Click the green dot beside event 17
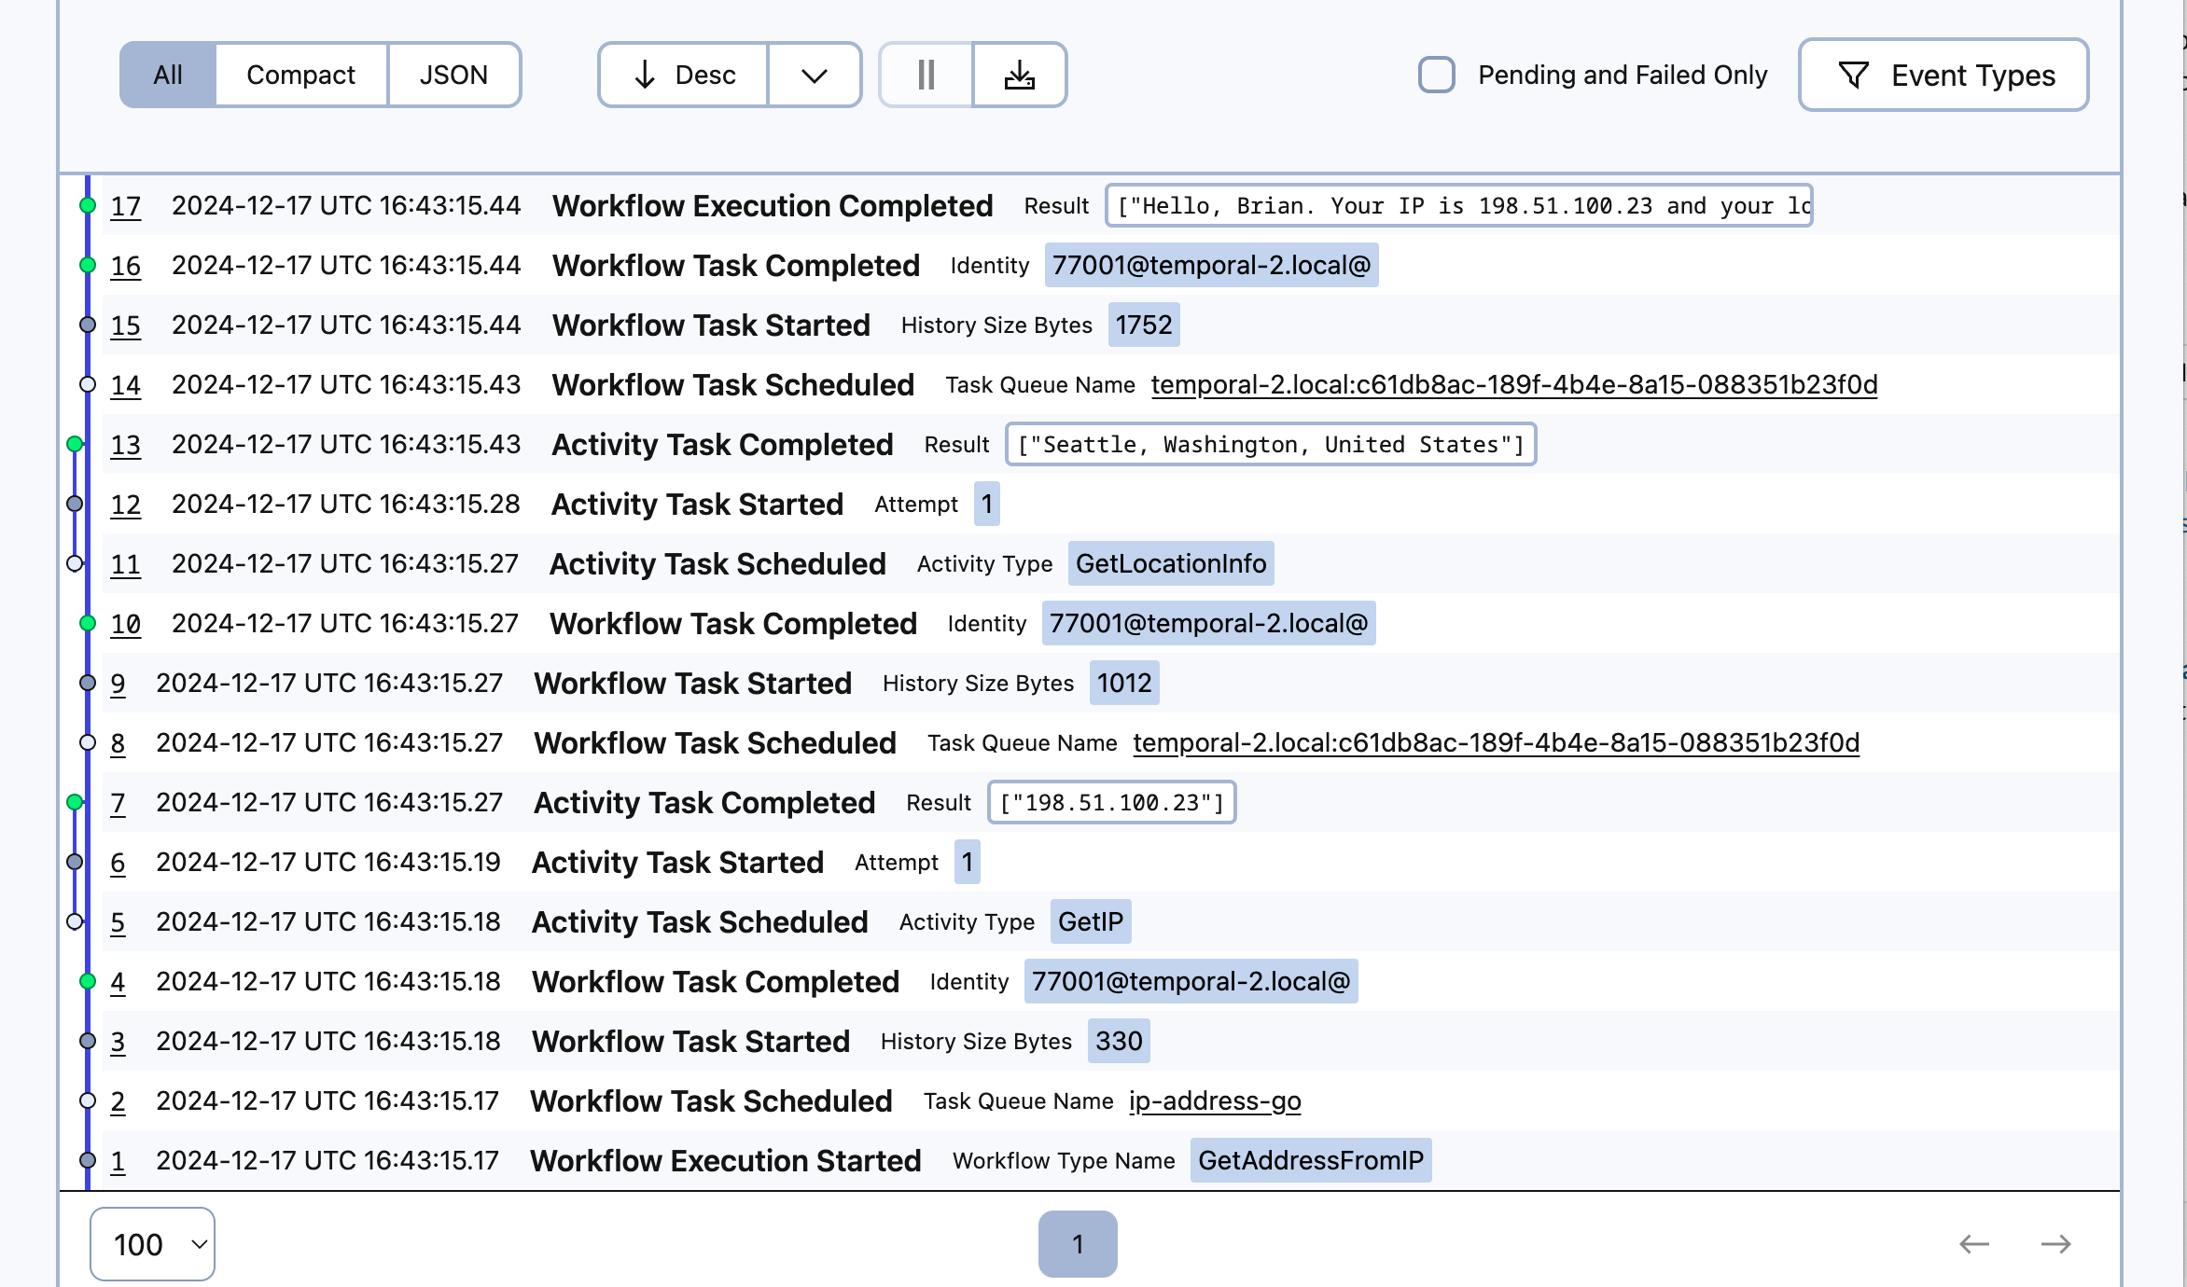This screenshot has width=2187, height=1287. 87,205
